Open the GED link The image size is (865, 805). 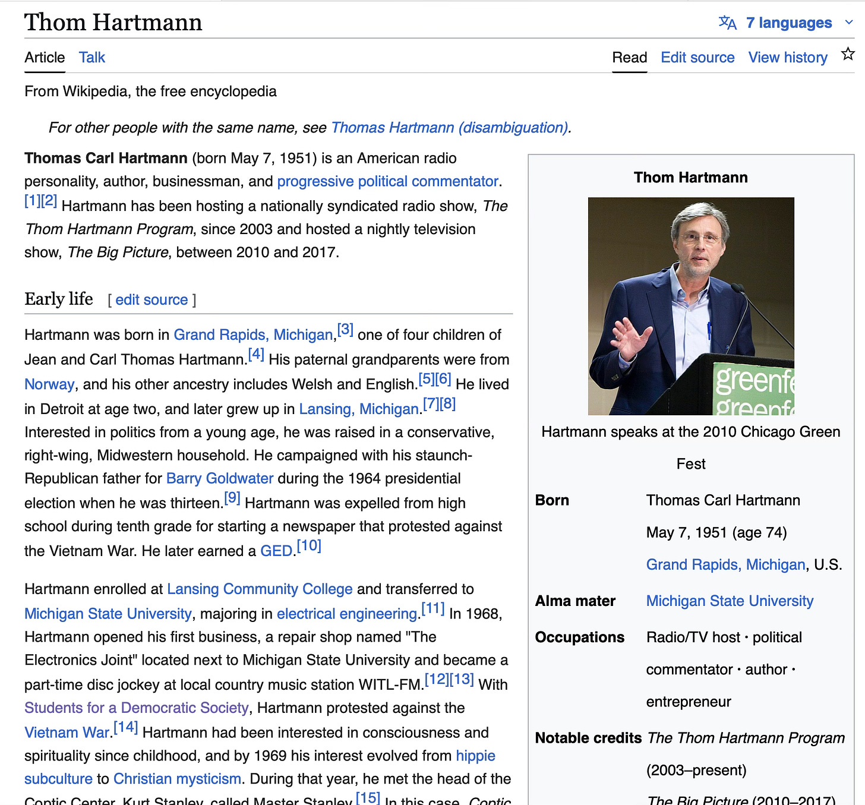(276, 551)
